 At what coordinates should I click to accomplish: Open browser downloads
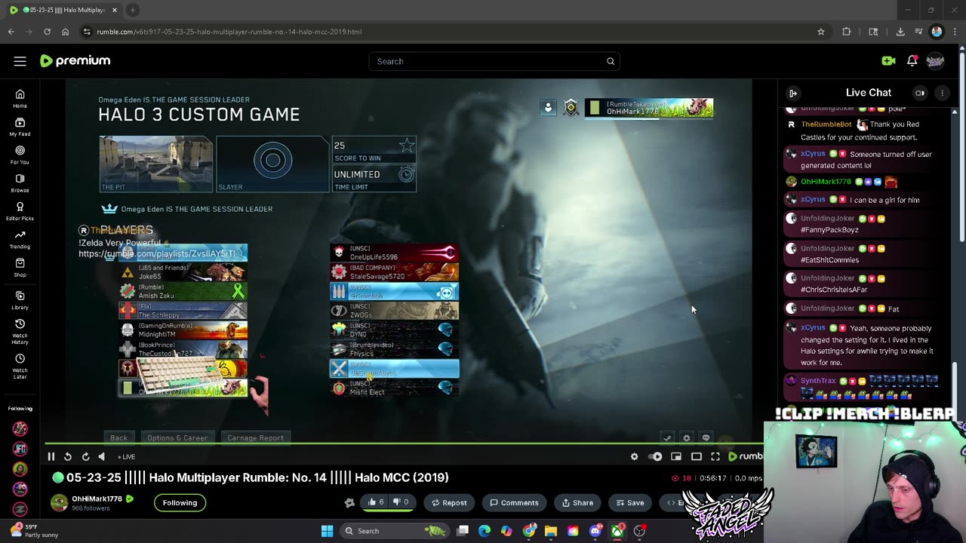[900, 32]
